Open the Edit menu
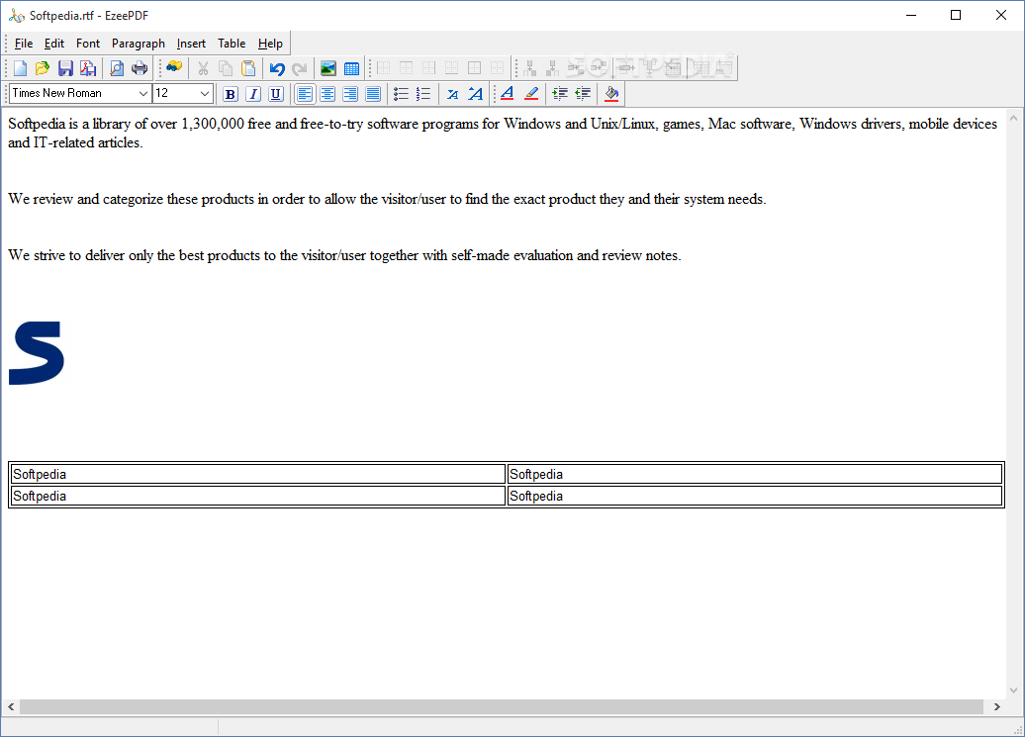The width and height of the screenshot is (1025, 737). point(54,44)
